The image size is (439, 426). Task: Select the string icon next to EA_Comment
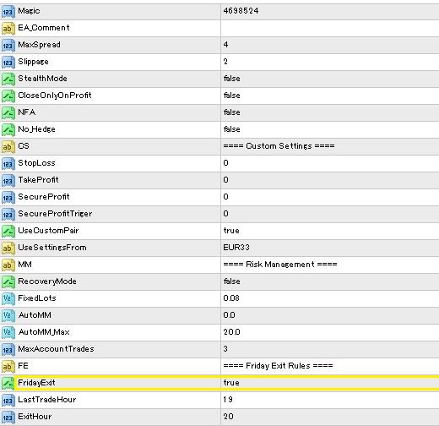click(x=8, y=29)
